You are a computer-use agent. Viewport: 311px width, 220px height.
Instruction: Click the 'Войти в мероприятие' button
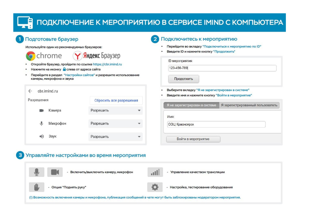click(x=193, y=139)
